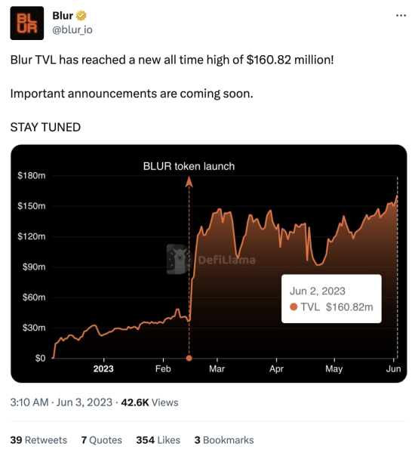This screenshot has height=453, width=415.
Task: Click the orange arrowhead on the launch line
Action: (189, 182)
